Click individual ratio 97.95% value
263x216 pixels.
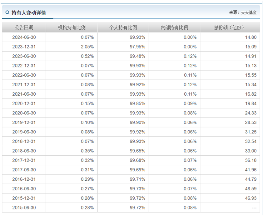(137, 47)
